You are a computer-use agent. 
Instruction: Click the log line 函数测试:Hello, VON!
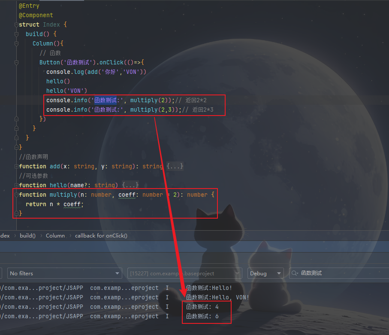coord(217,297)
